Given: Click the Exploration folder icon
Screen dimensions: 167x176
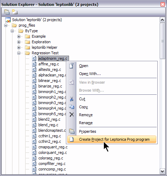Looking at the screenshot, I should 28,42.
